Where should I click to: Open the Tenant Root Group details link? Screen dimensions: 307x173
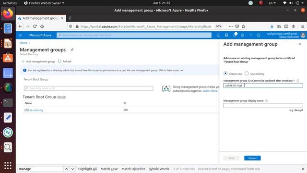pos(61,97)
